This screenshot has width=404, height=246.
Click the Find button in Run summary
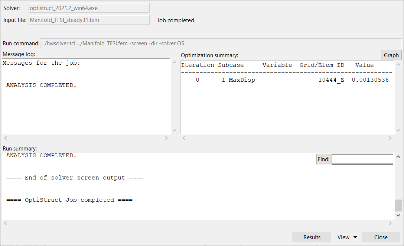coord(323,159)
